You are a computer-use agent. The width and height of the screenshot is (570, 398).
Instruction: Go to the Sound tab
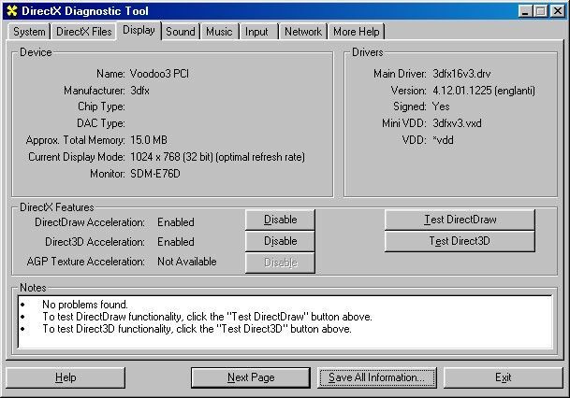coord(181,32)
